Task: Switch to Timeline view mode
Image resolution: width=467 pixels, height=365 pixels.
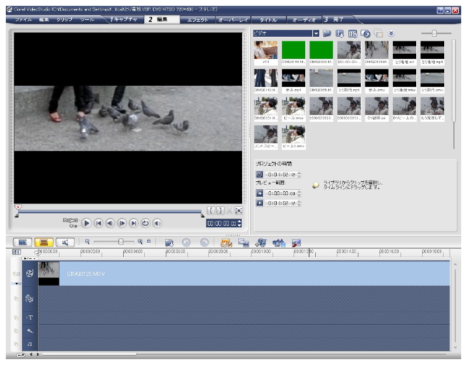Action: pos(44,242)
